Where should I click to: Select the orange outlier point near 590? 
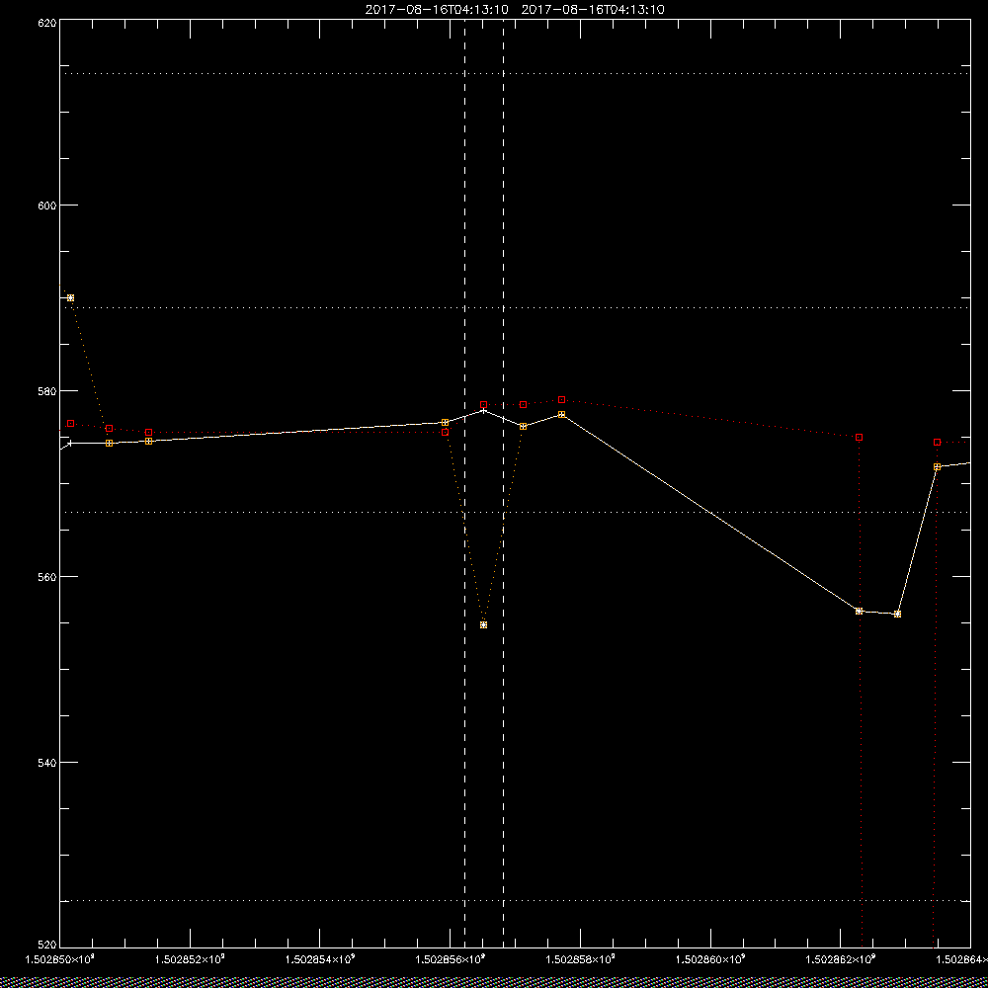pos(70,298)
